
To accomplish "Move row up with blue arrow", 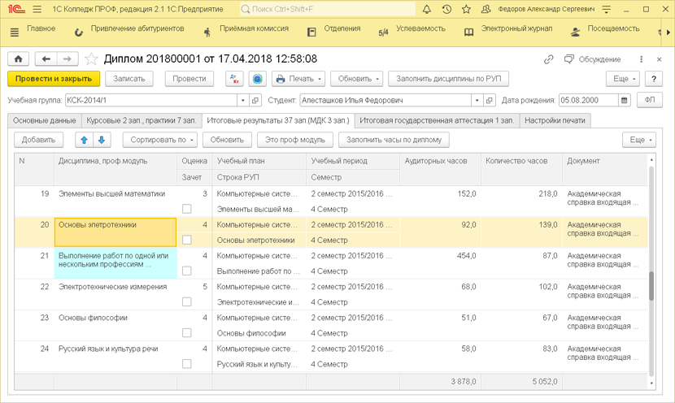I will click(84, 140).
